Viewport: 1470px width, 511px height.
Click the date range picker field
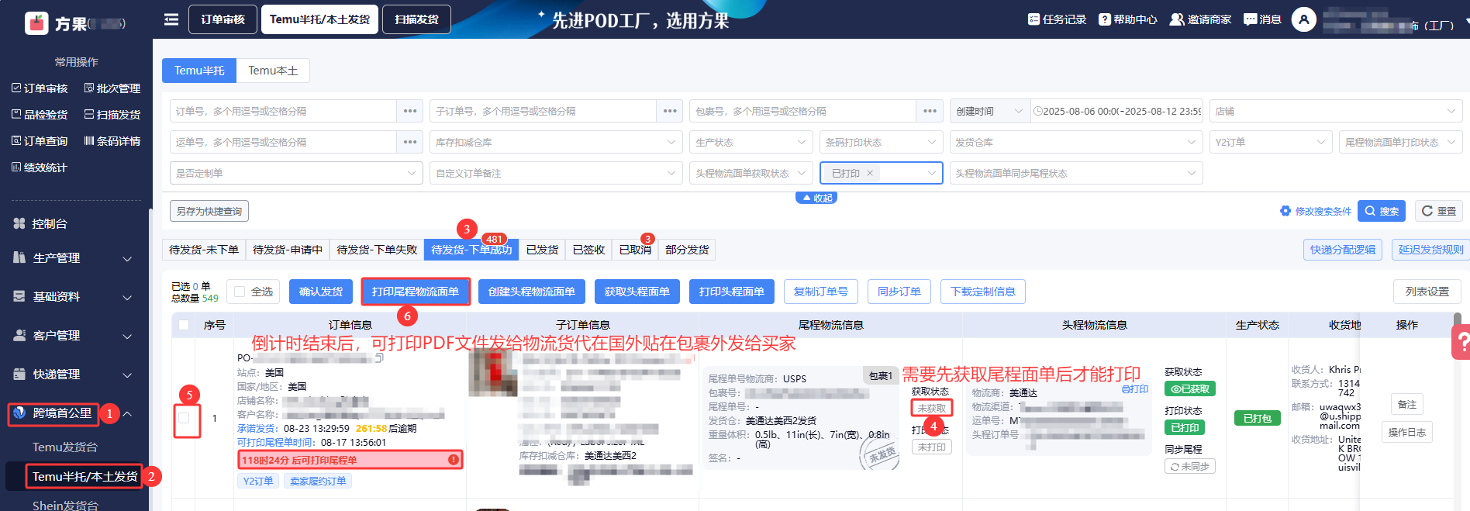click(1116, 111)
